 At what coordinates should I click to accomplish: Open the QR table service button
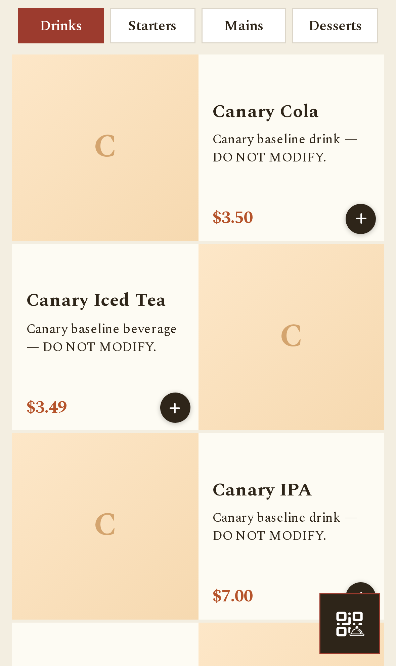point(349,623)
